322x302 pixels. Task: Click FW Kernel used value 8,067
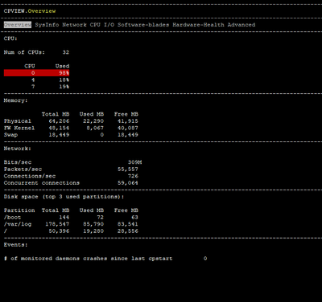pyautogui.click(x=95, y=128)
